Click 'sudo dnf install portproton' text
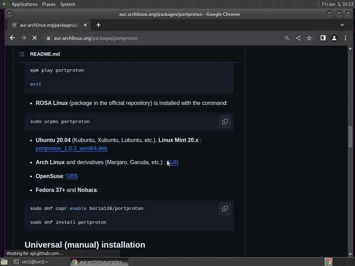Image resolution: width=355 pixels, height=266 pixels. [x=68, y=222]
